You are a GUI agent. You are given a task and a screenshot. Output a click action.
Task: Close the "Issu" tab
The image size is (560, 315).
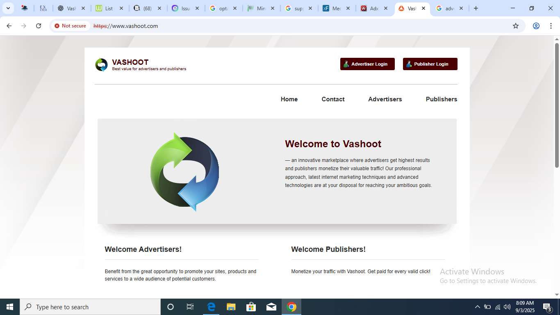pos(197,8)
